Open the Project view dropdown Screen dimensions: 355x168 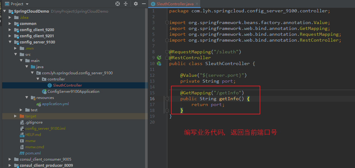point(27,4)
